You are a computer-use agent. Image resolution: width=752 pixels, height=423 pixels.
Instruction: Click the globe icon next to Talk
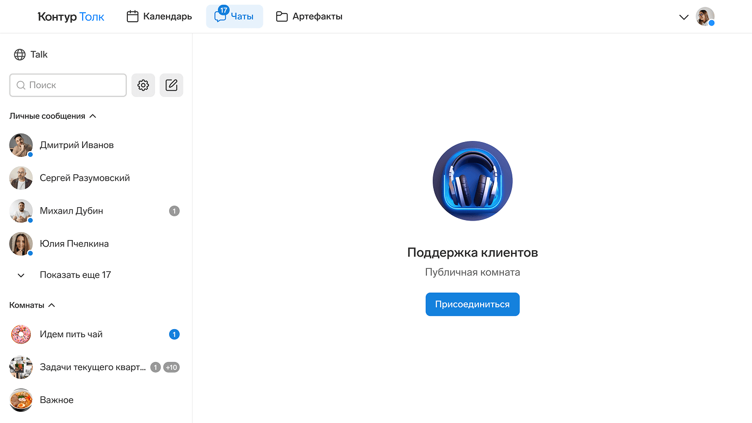(x=20, y=55)
